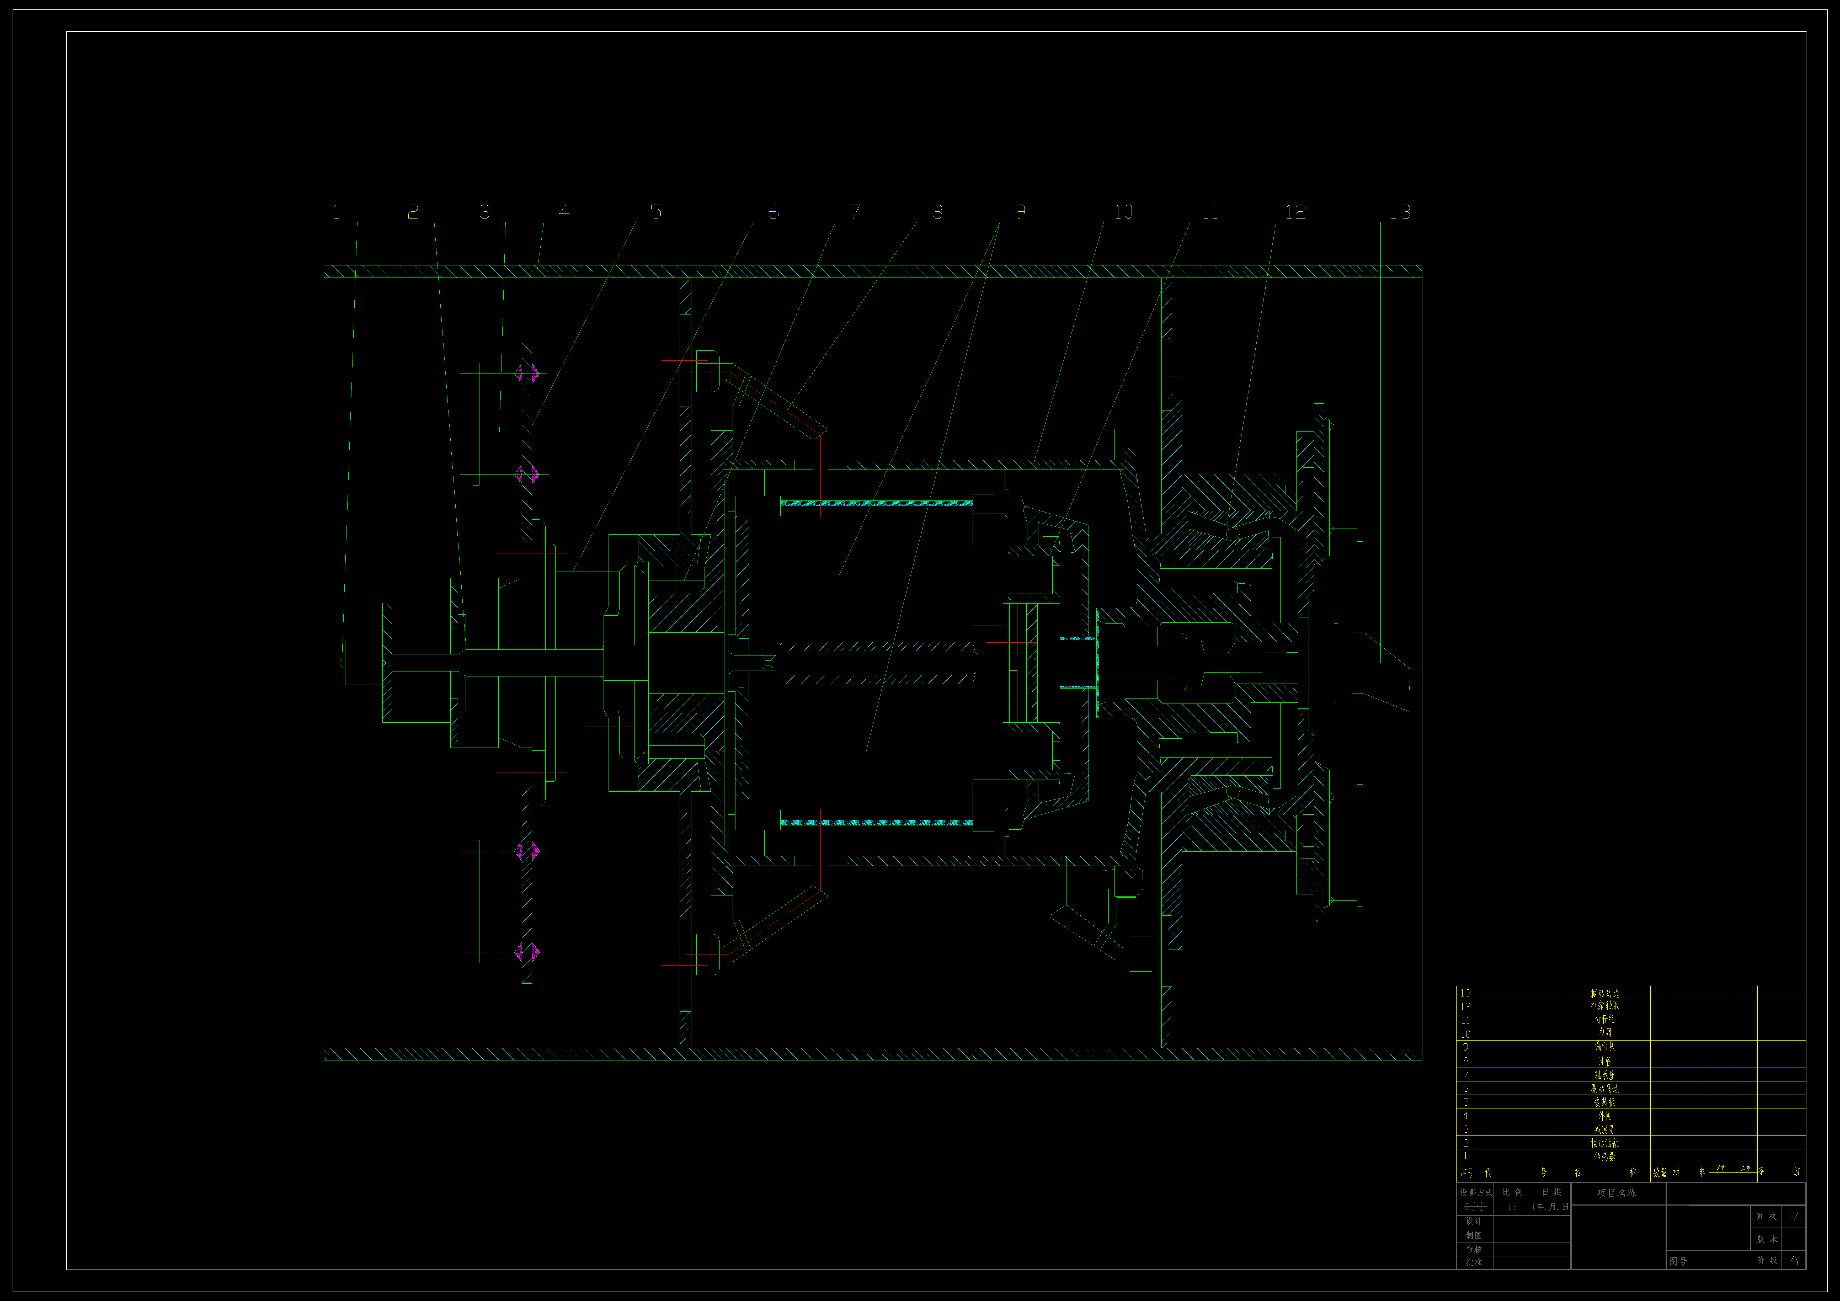1840x1301 pixels.
Task: Click the 项目名称 field in the title block
Action: tap(1617, 1193)
